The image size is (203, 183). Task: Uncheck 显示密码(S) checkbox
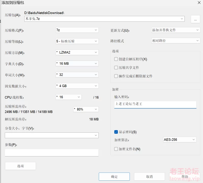[x=116, y=132]
